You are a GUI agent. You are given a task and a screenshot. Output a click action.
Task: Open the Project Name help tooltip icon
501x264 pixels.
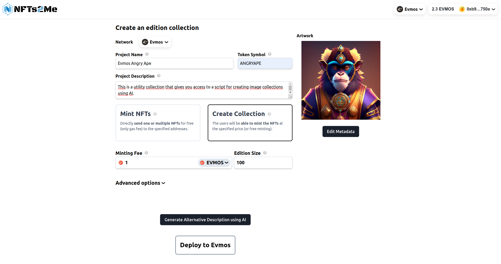pyautogui.click(x=147, y=54)
